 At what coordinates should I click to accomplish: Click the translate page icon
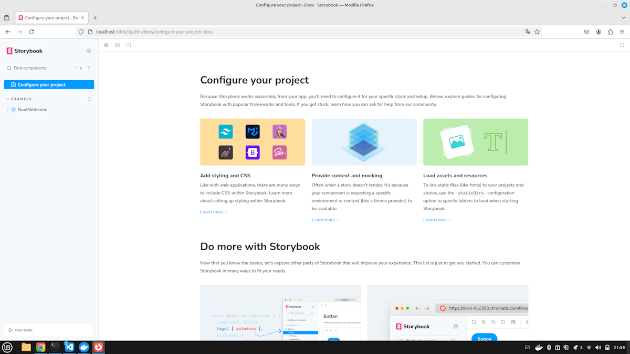[528, 32]
